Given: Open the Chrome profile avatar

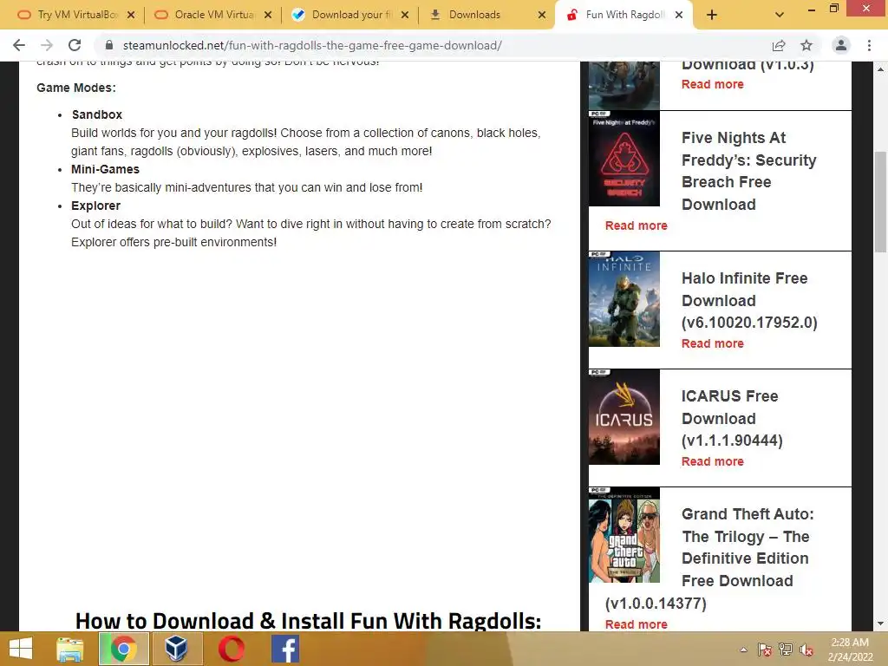Looking at the screenshot, I should point(841,45).
